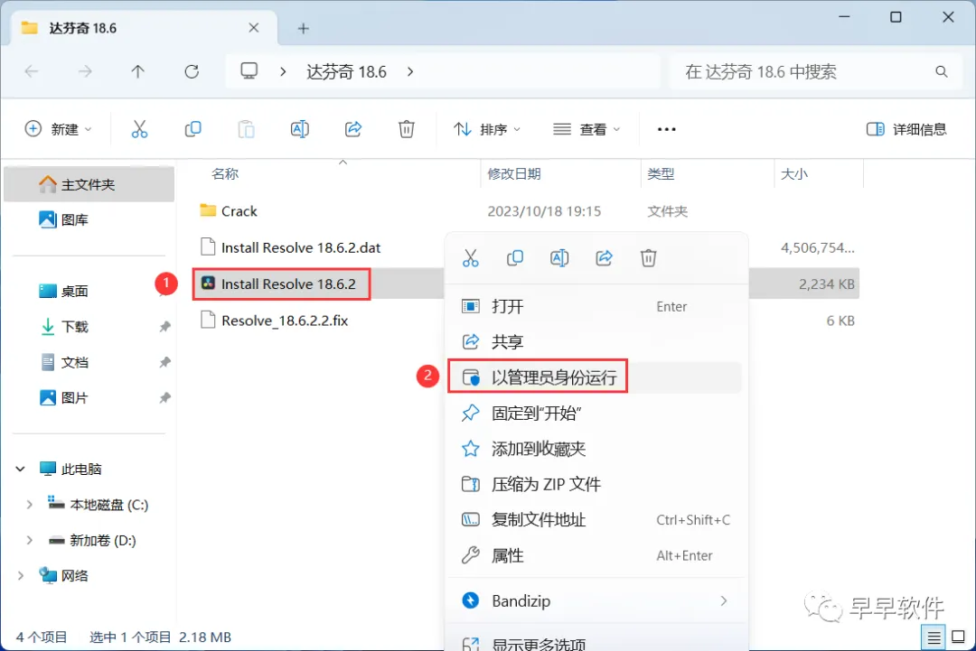Viewport: 976px width, 651px height.
Task: Click chevron after 达芬奇 18.6 in address bar
Action: (x=410, y=72)
